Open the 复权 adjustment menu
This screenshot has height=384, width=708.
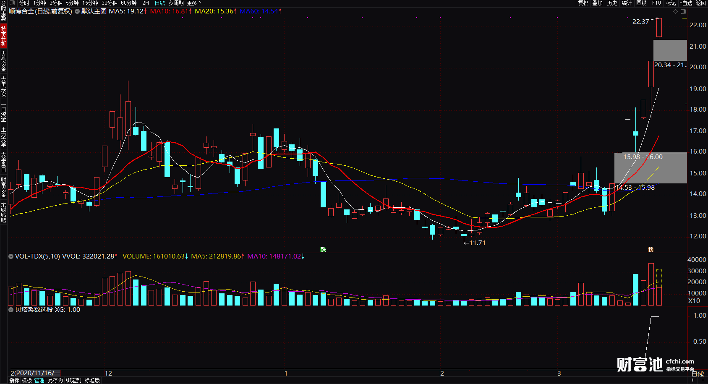[583, 3]
